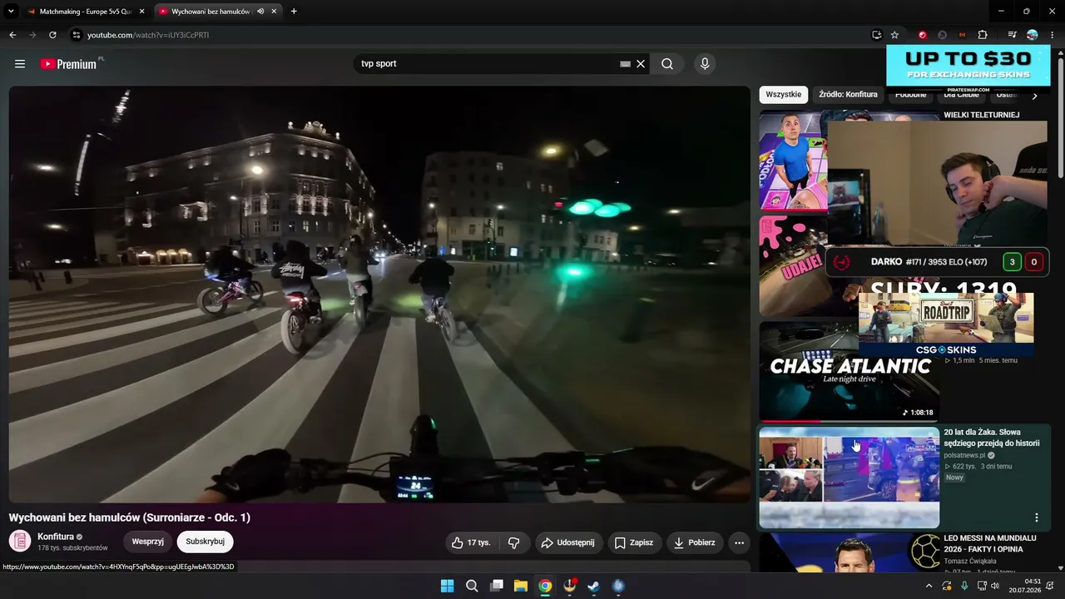Click the polsatnews.pl channel name
This screenshot has width=1065, height=599.
pyautogui.click(x=964, y=455)
